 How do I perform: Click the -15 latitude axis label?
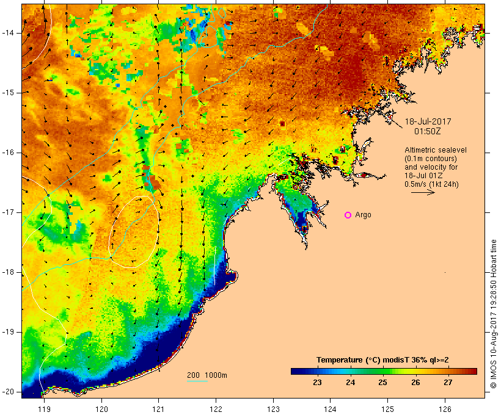[x=8, y=93]
